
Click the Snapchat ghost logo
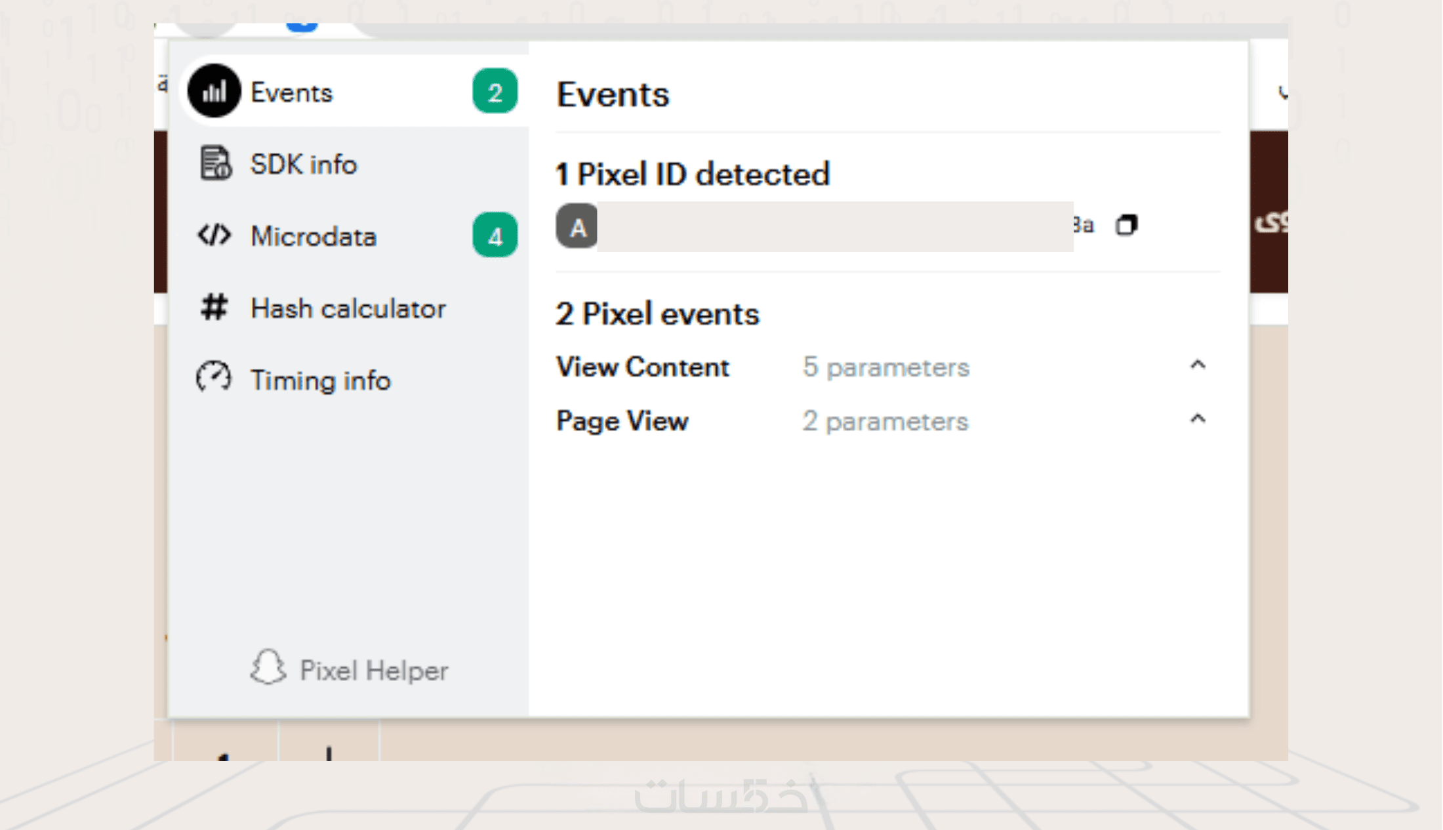[x=268, y=668]
